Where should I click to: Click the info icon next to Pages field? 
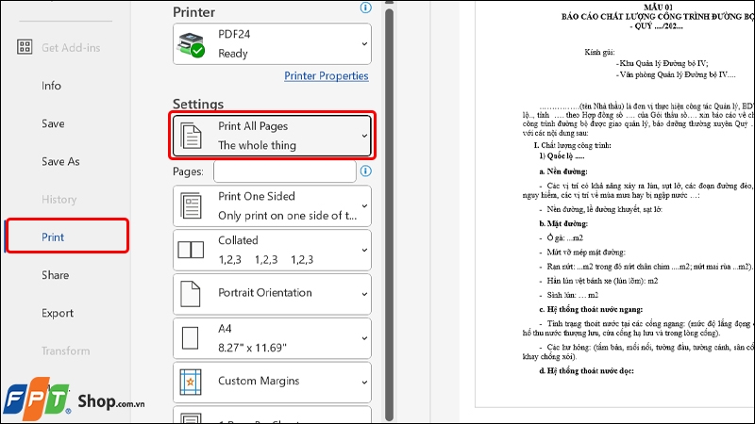point(366,171)
